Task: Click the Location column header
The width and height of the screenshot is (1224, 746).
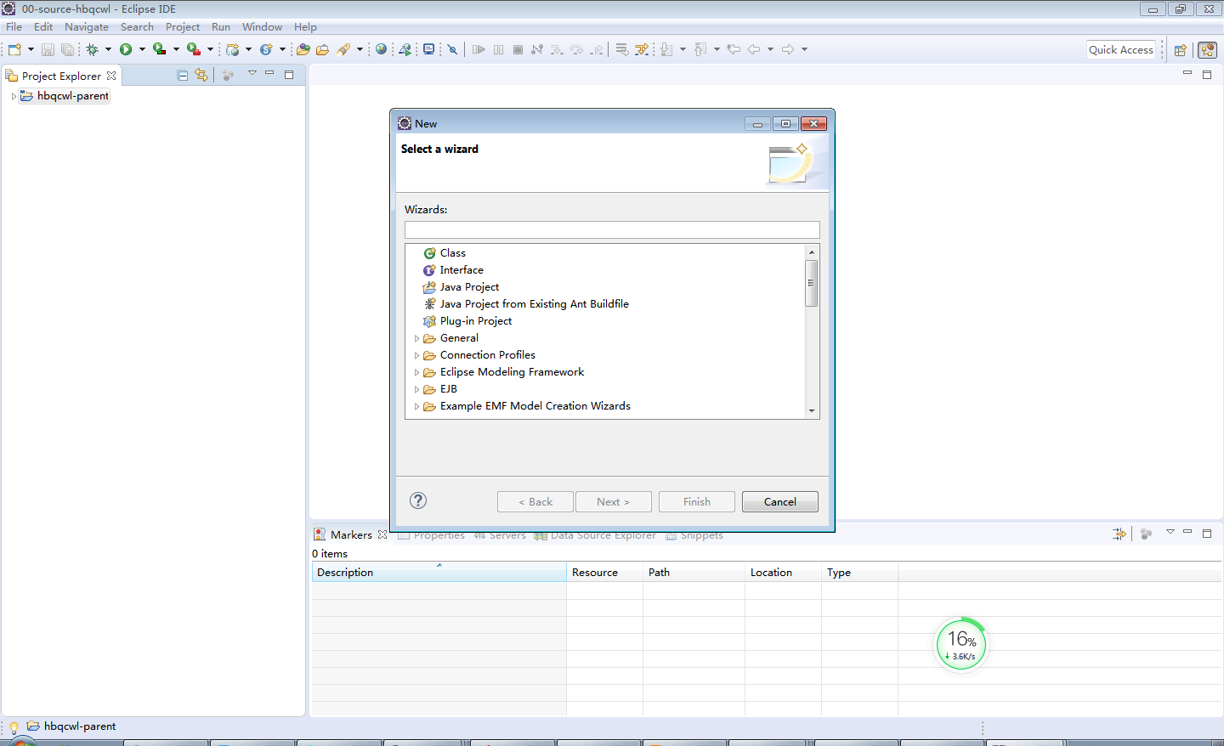Action: point(783,572)
